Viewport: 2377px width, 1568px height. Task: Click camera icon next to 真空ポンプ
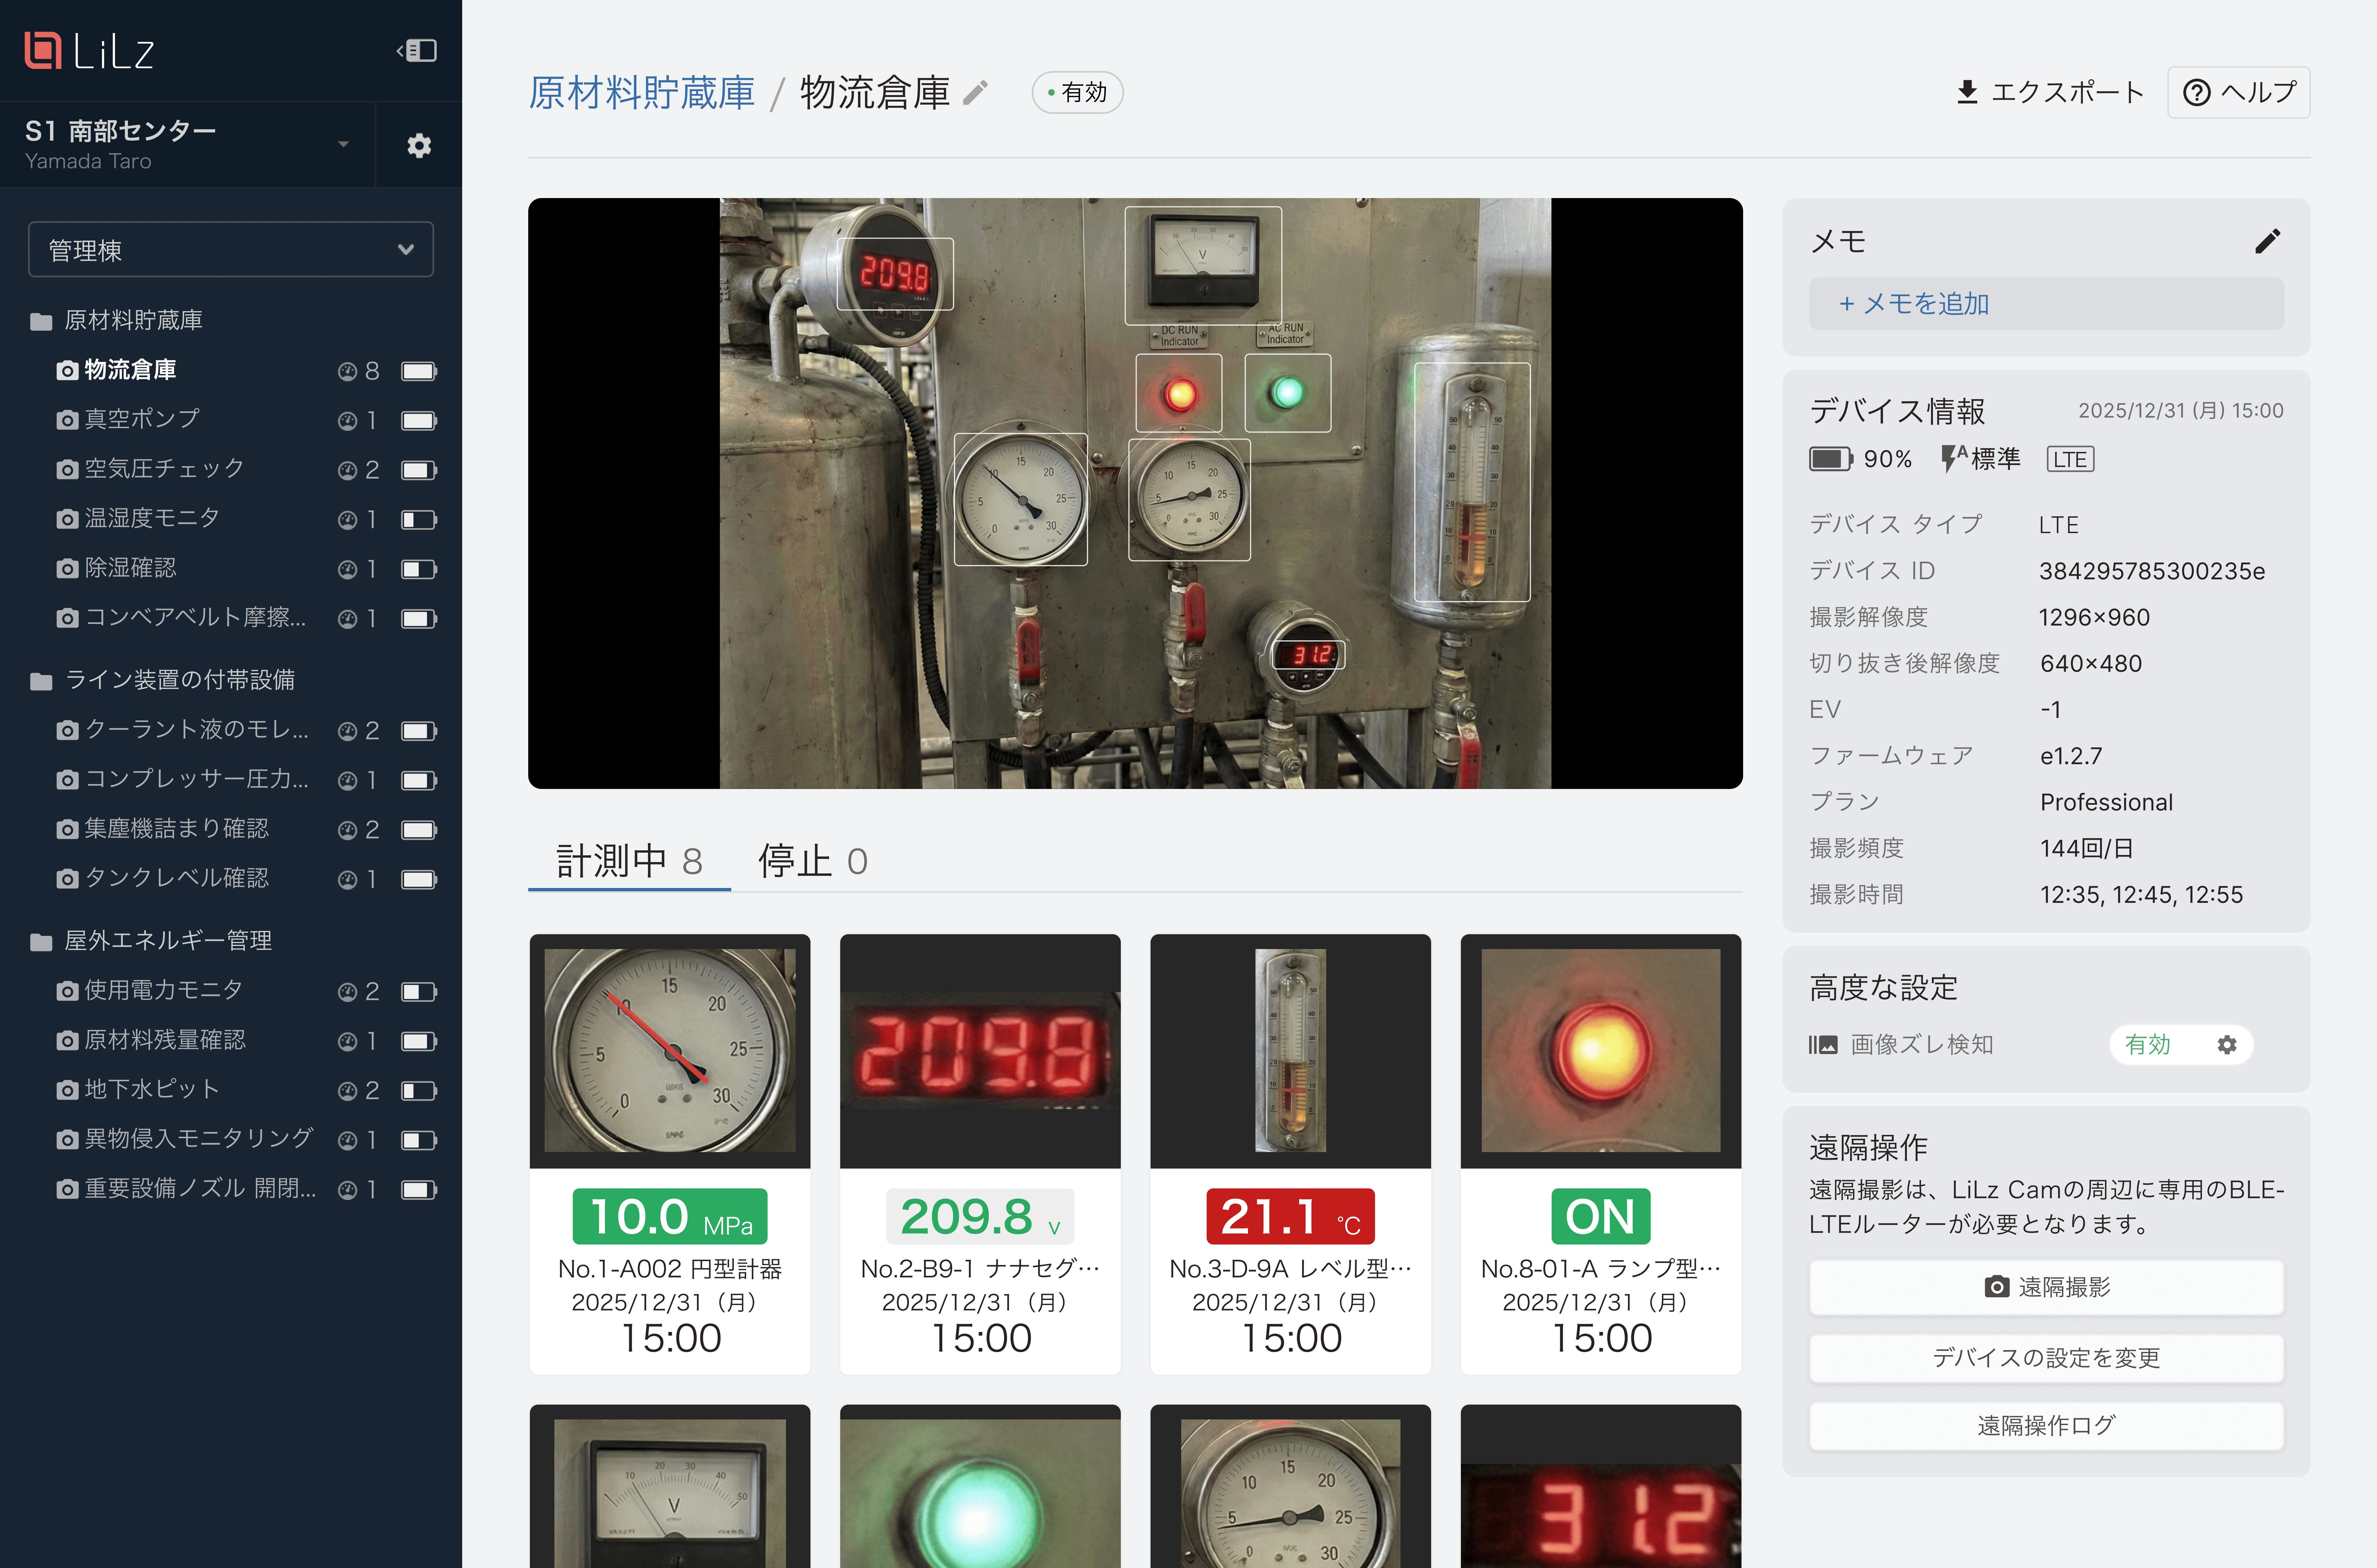[67, 420]
